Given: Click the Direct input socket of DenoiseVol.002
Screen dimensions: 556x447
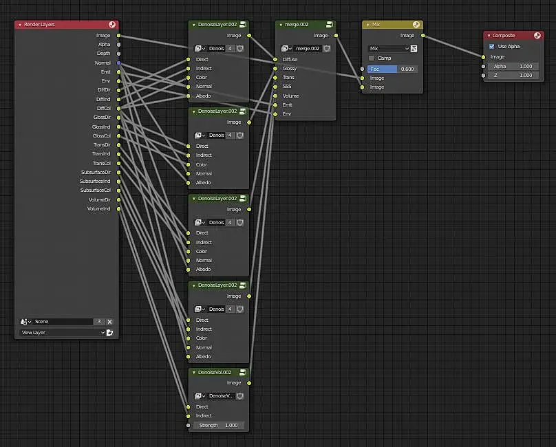Looking at the screenshot, I should click(189, 407).
